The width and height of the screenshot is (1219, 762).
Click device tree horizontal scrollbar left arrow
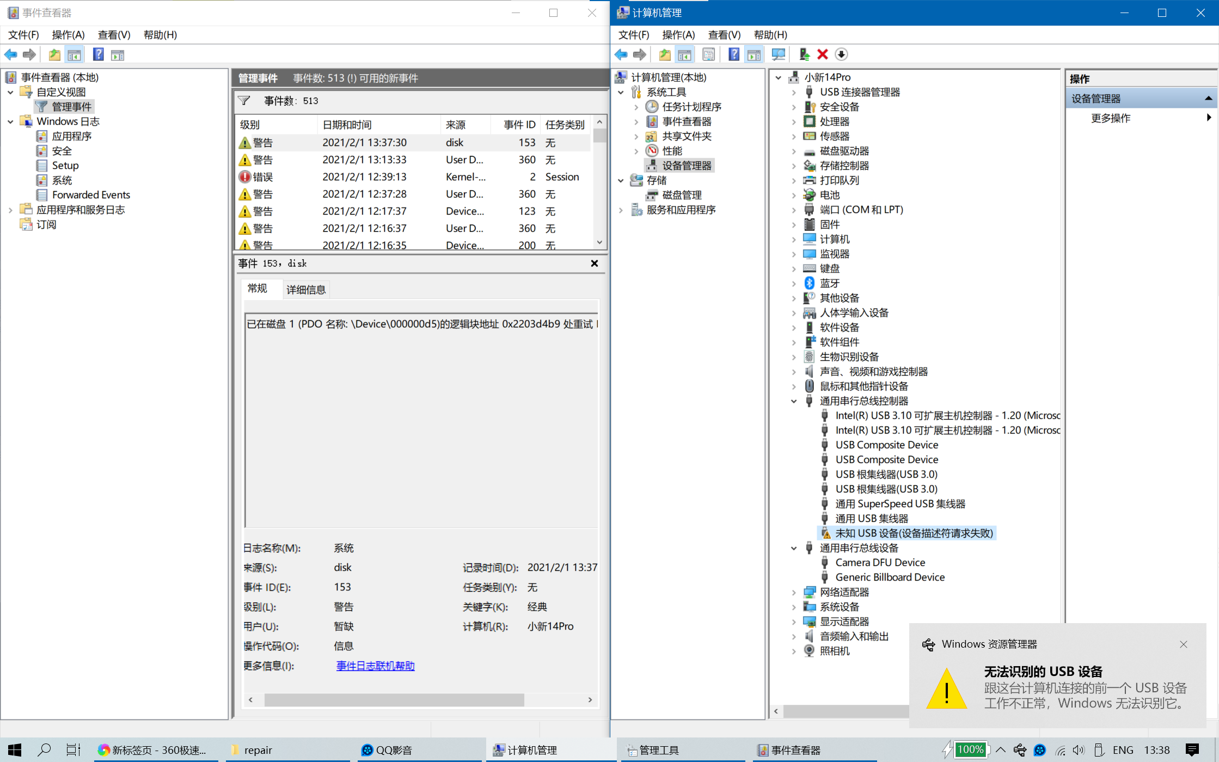(x=776, y=711)
